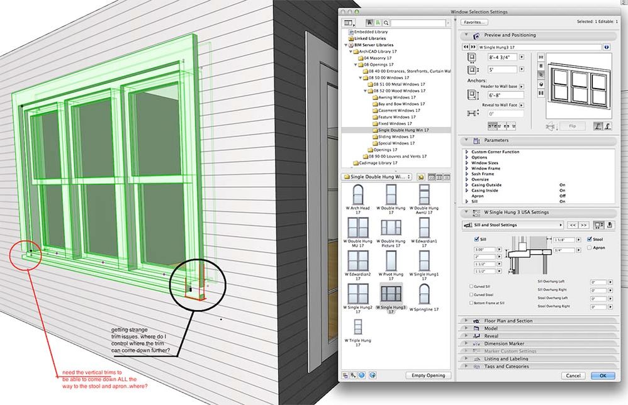Screen dimensions: 628x405
Task: Click the search magnifier icon above the library tree
Action: tap(386, 23)
